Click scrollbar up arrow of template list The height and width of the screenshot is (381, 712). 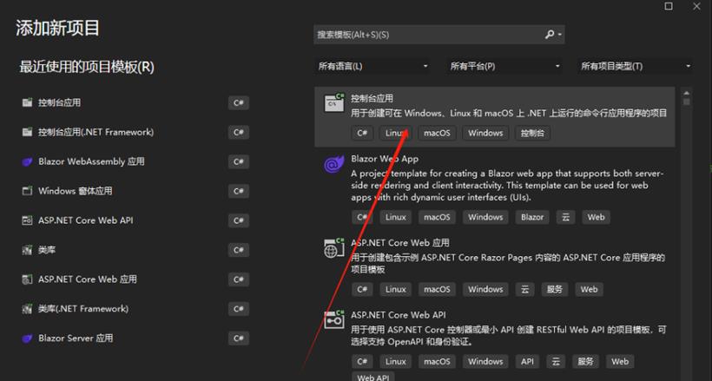686,93
